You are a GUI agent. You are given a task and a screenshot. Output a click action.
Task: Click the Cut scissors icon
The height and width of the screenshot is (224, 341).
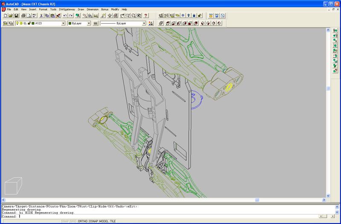[x=41, y=15]
